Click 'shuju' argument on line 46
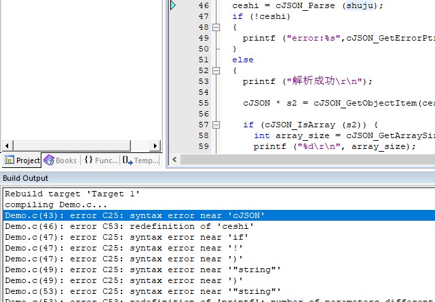The width and height of the screenshot is (435, 302). click(360, 5)
